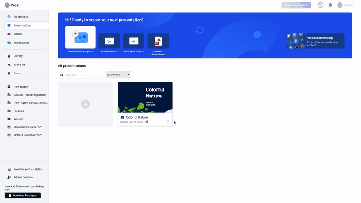
Task: Click the Prezi.com account name
Action: (349, 5)
